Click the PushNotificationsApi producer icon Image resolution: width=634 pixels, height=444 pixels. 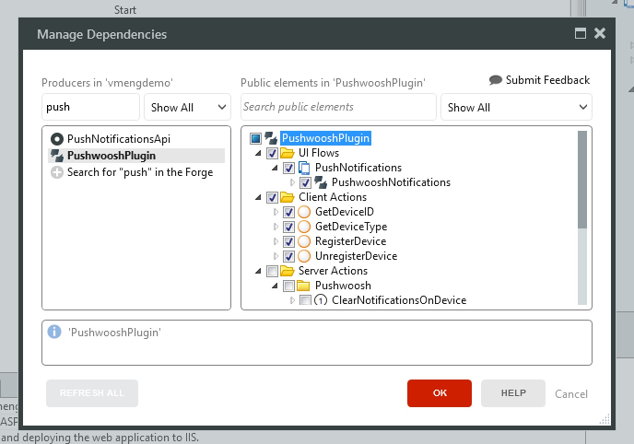pos(57,139)
